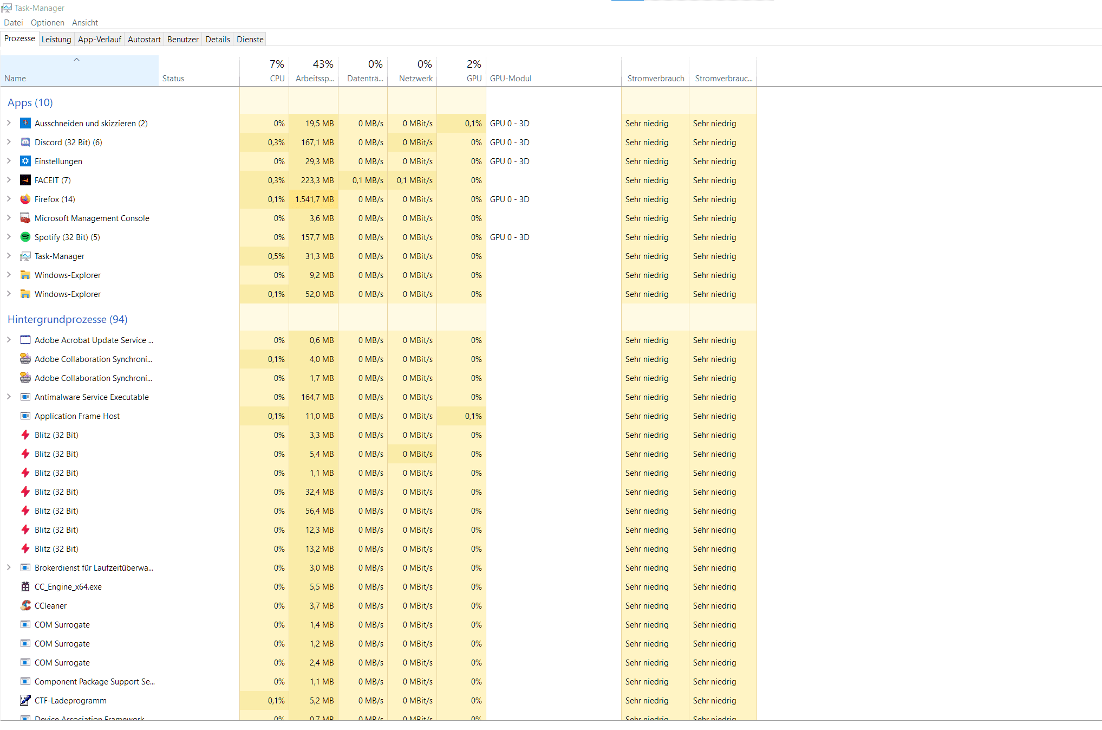Image resolution: width=1102 pixels, height=730 pixels.
Task: Click the CCleaner icon
Action: 25,605
